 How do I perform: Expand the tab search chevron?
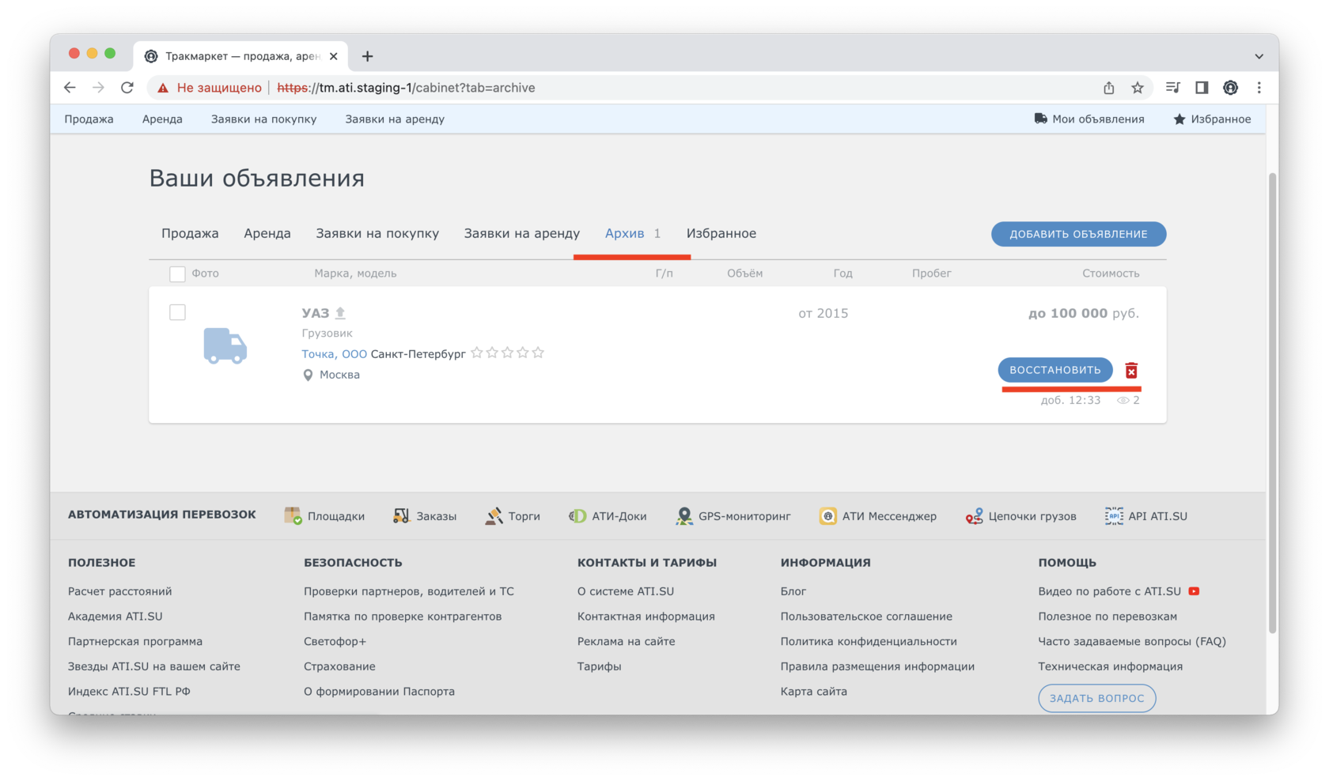tap(1259, 56)
